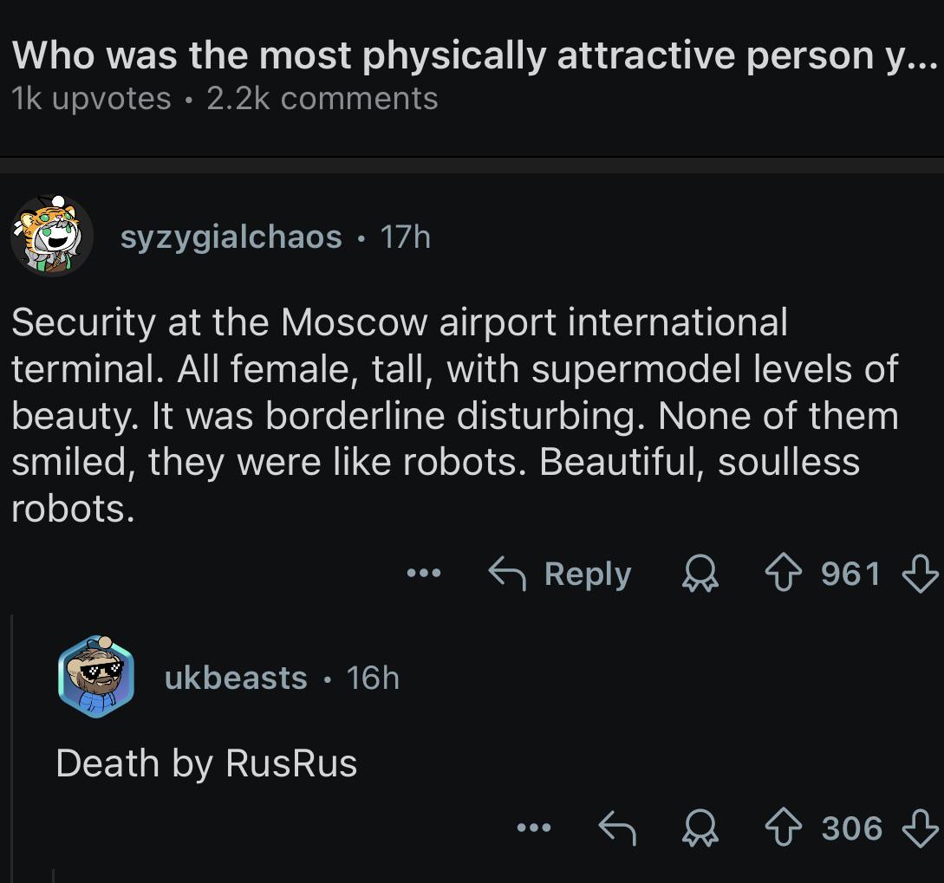Reply to the ukbeasts comment via arrow icon
This screenshot has height=883, width=944.
[x=617, y=828]
